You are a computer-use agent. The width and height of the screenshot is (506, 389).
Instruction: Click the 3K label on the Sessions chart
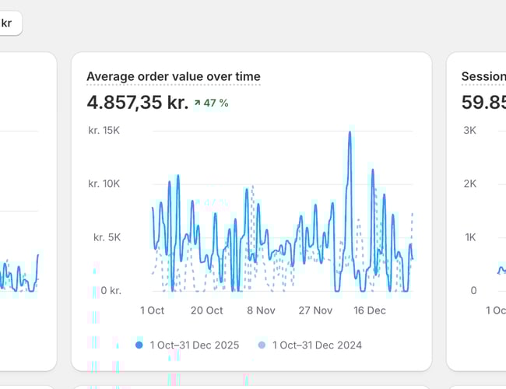[469, 130]
